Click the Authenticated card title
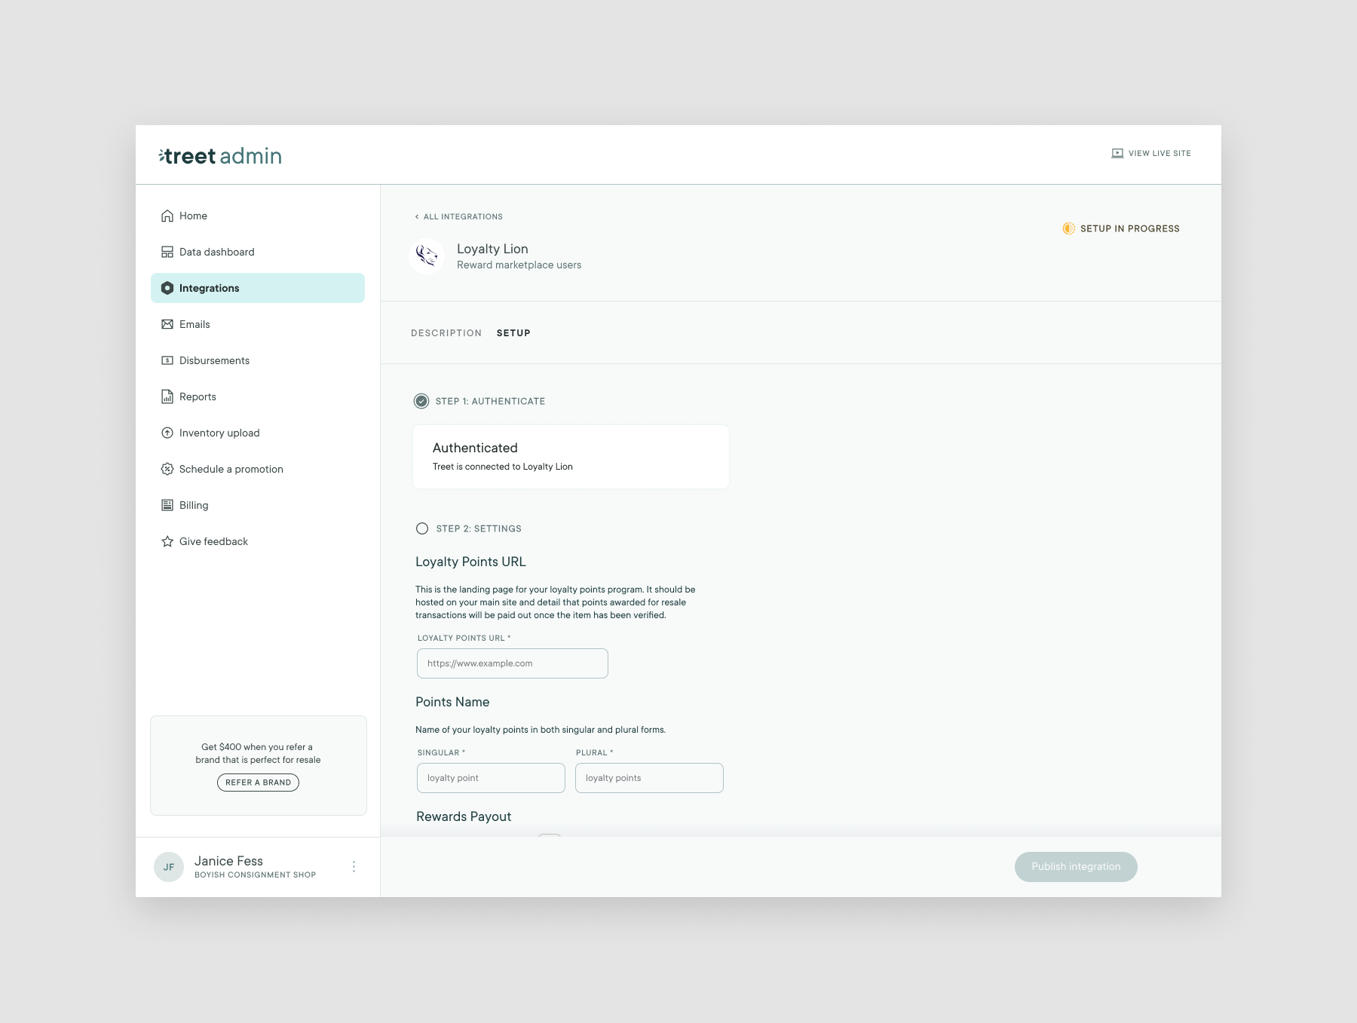 click(475, 448)
